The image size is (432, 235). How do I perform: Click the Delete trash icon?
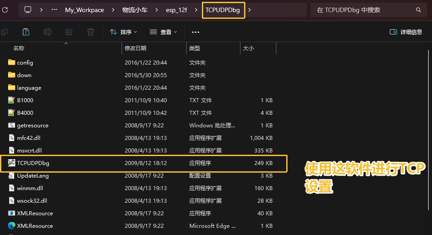point(91,32)
